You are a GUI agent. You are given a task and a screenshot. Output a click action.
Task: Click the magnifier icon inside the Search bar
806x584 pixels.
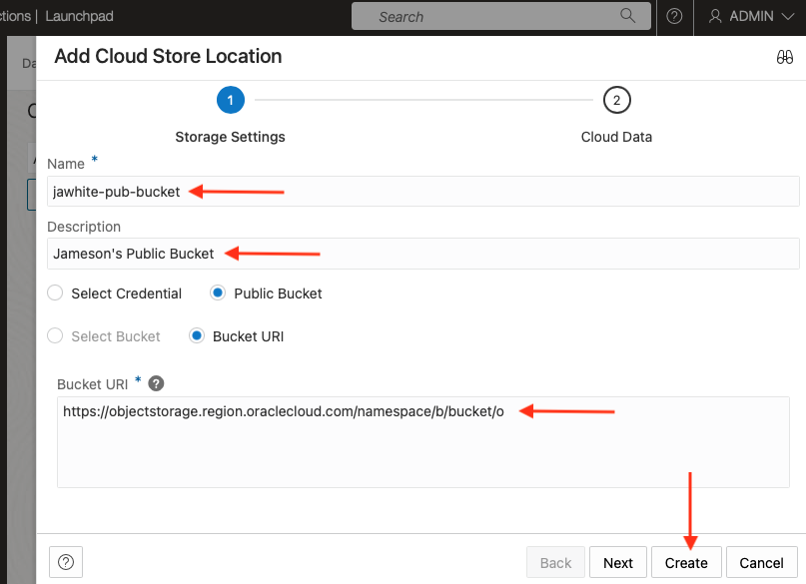click(627, 16)
